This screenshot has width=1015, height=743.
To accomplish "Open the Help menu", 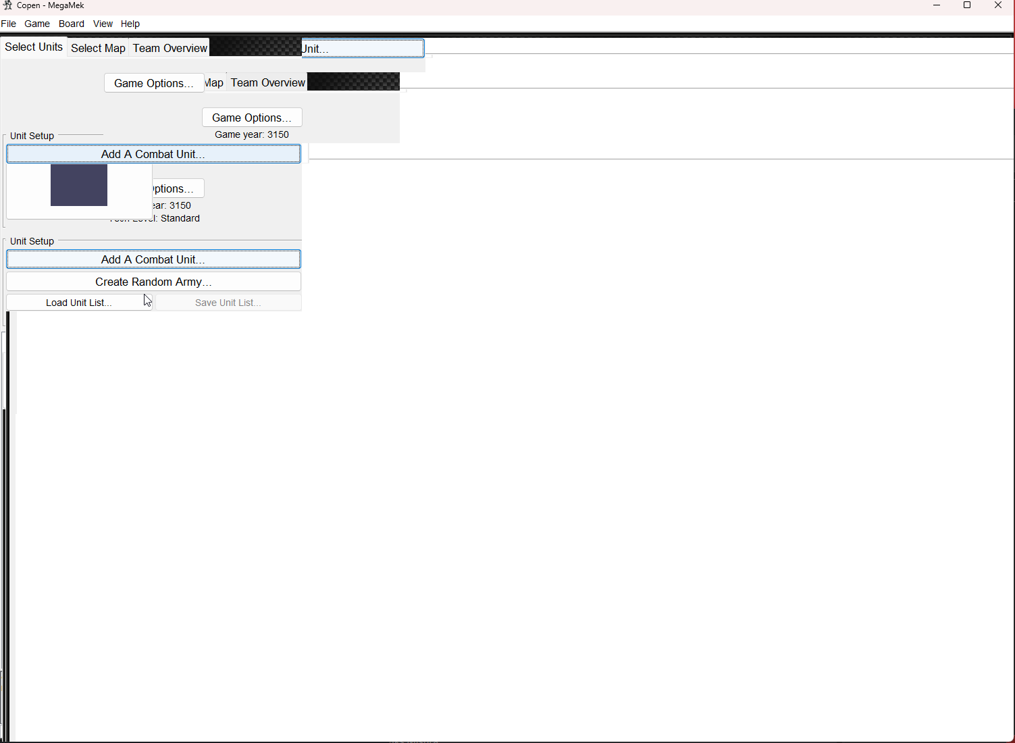I will coord(130,24).
